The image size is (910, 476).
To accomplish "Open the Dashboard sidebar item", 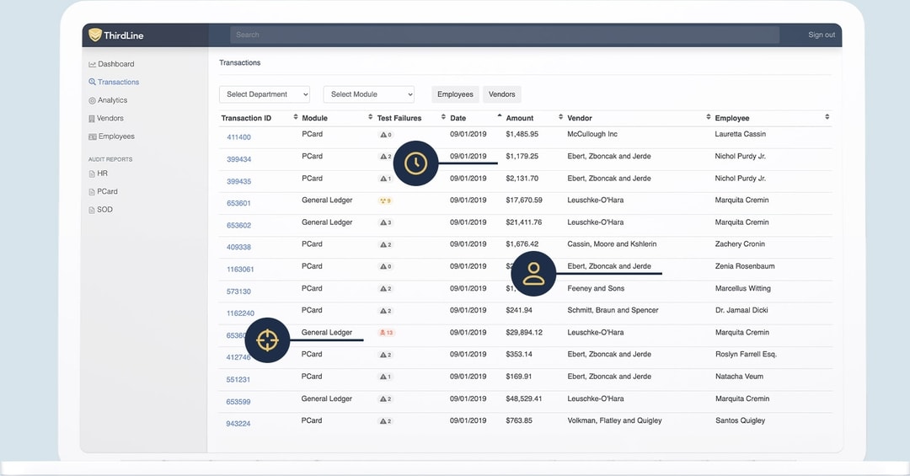I will pyautogui.click(x=111, y=64).
